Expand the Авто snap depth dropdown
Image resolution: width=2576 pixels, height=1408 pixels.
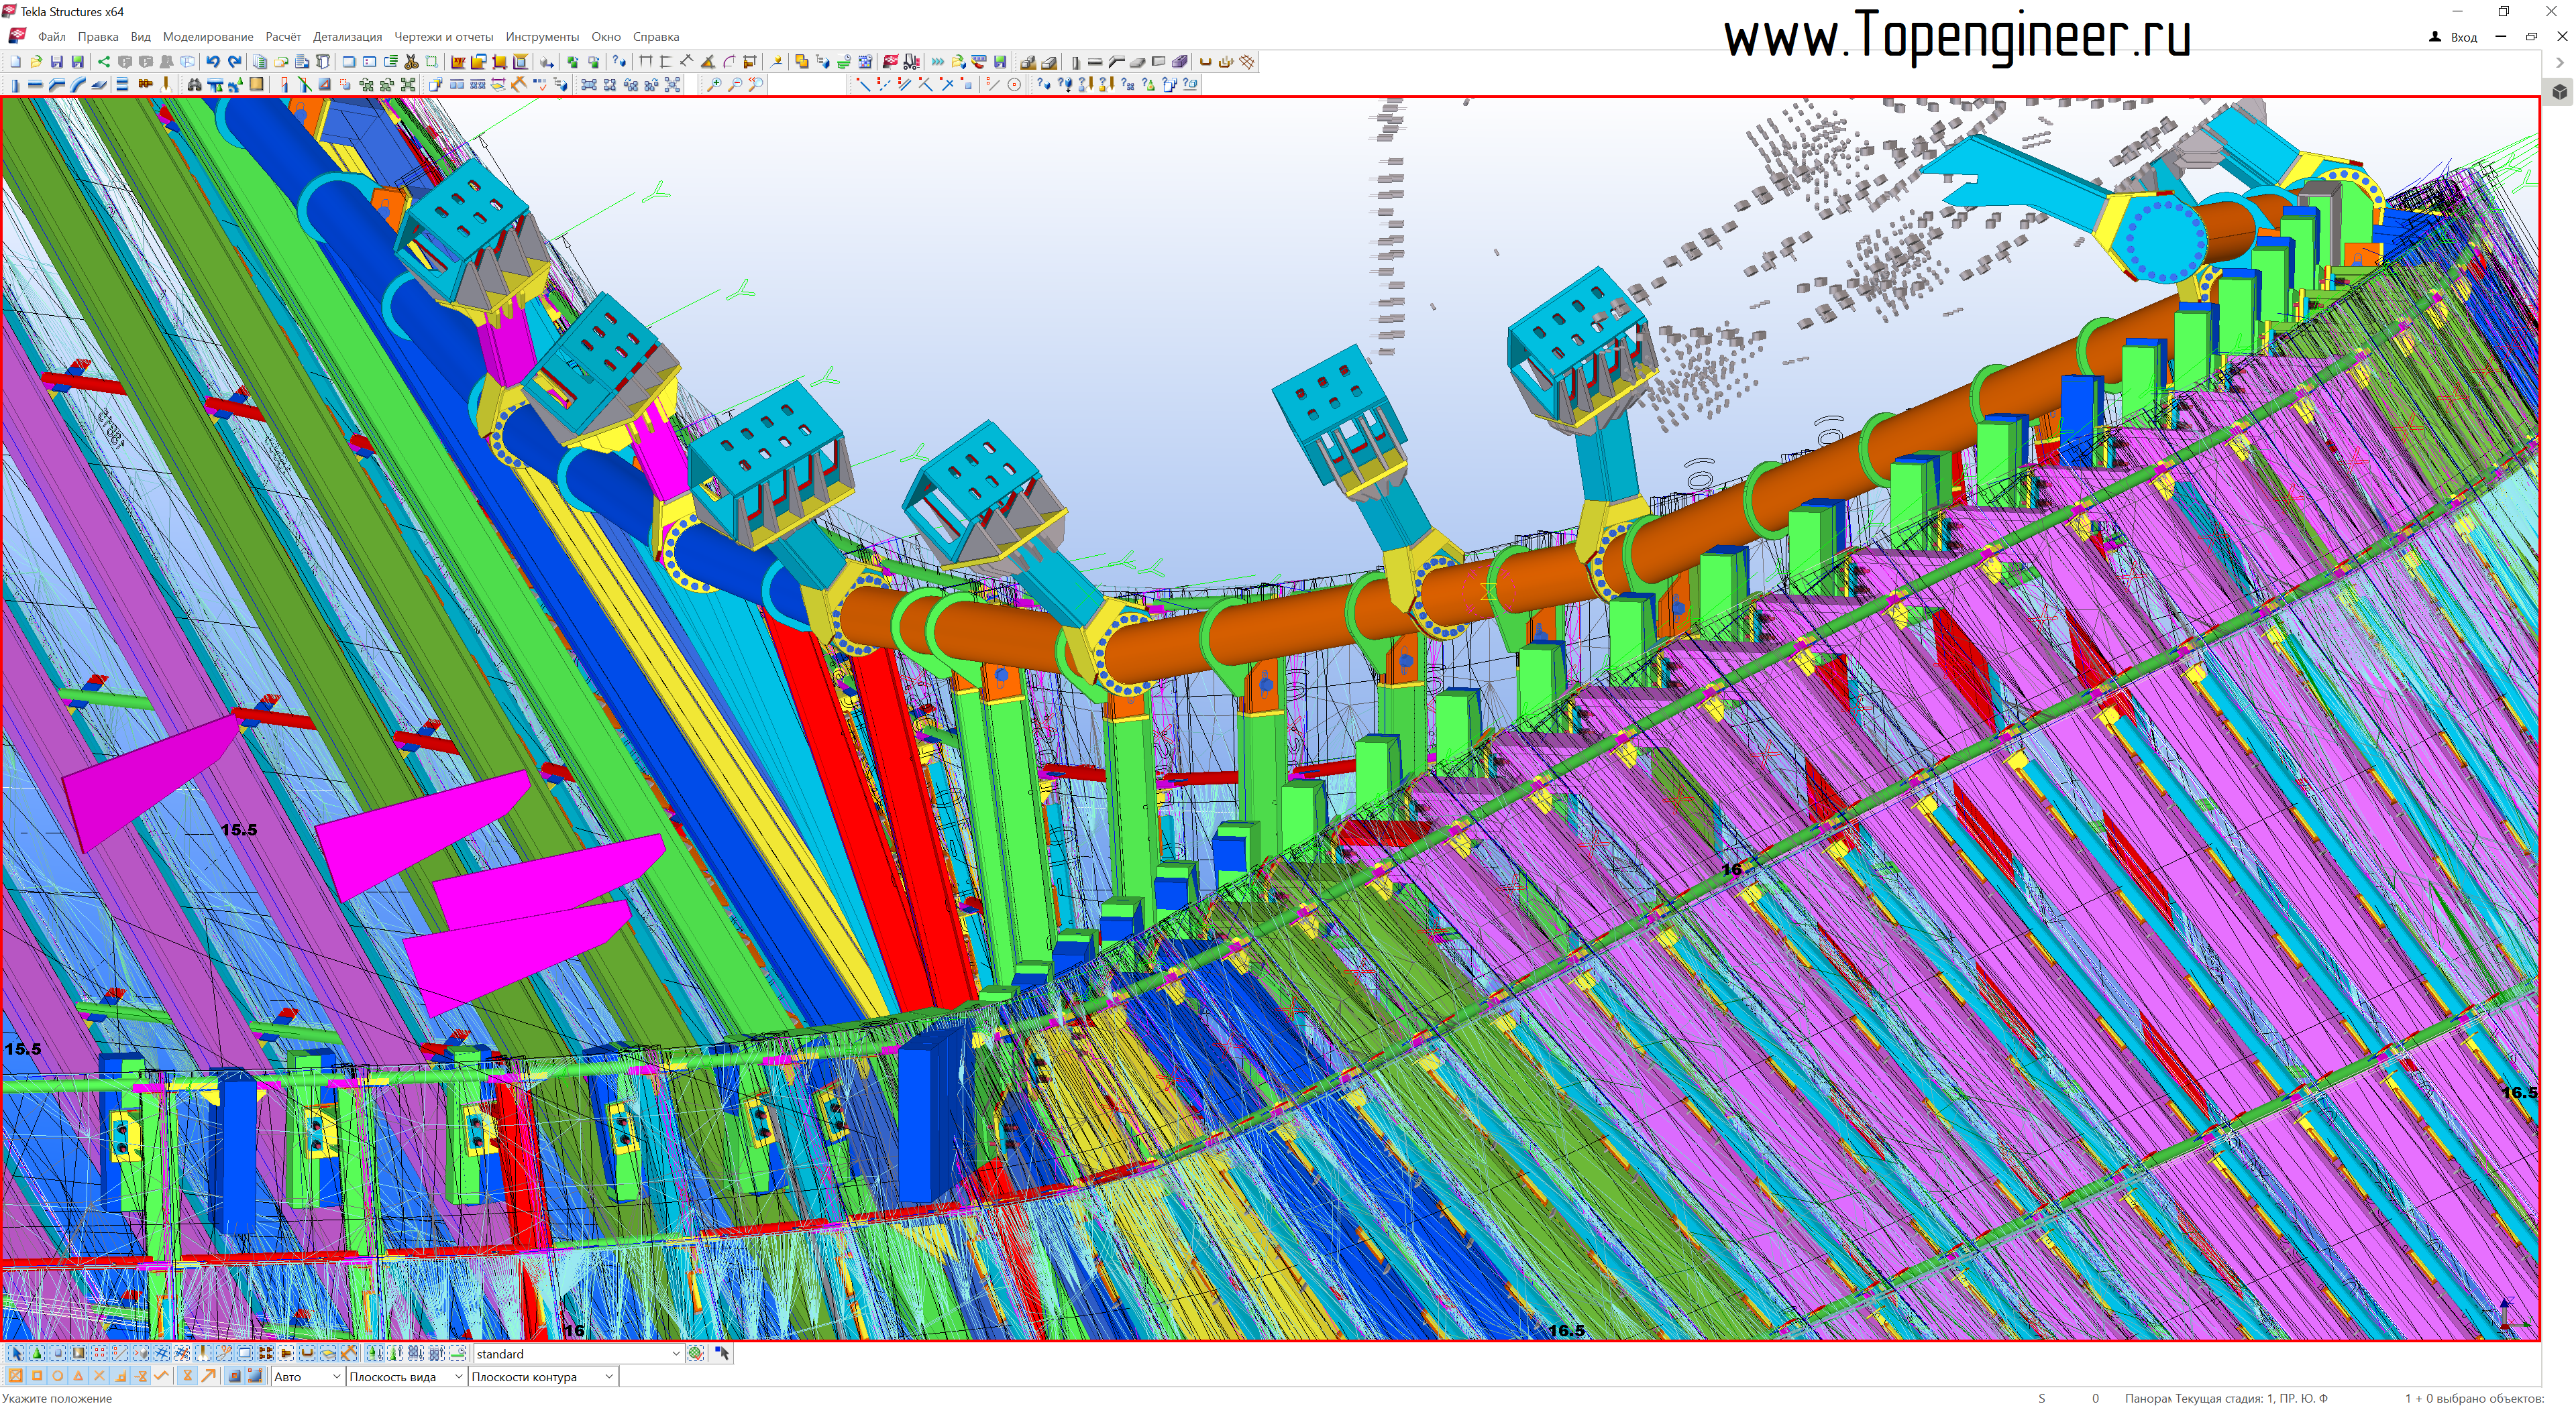pyautogui.click(x=336, y=1377)
